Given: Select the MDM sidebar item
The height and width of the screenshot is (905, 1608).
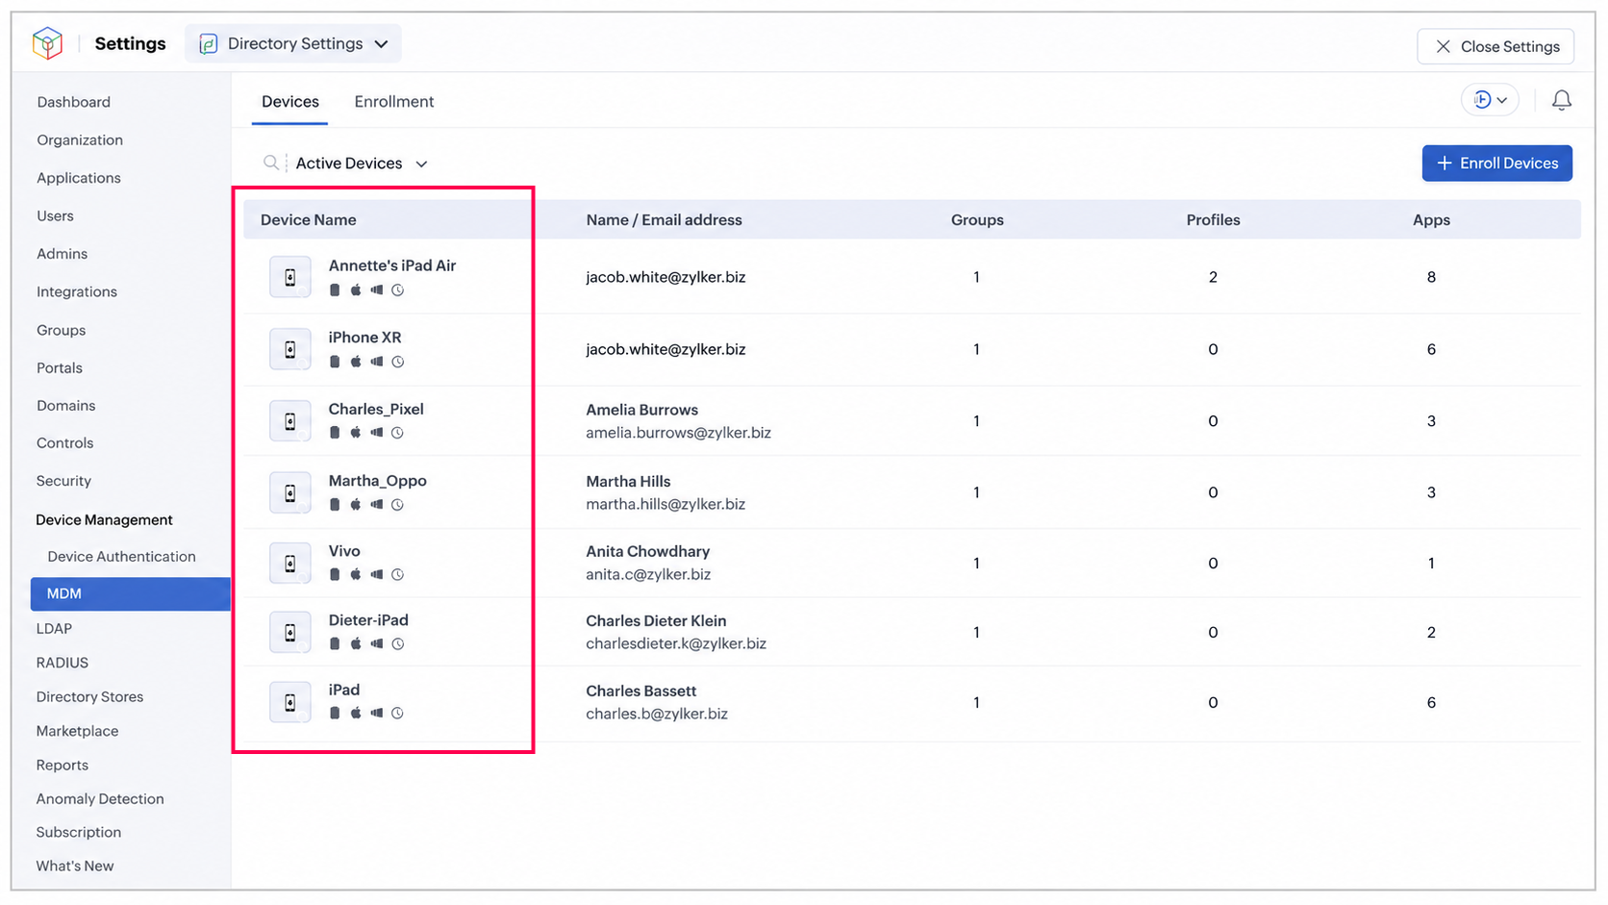Looking at the screenshot, I should tap(131, 593).
